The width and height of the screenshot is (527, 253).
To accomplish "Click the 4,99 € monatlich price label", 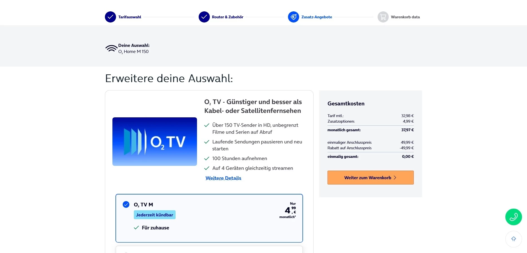I will pyautogui.click(x=288, y=210).
